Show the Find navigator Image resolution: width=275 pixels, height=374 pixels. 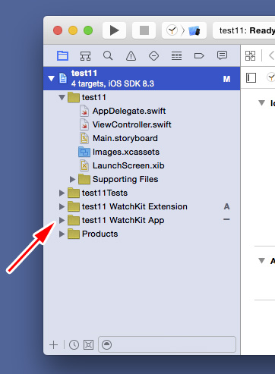tap(108, 55)
